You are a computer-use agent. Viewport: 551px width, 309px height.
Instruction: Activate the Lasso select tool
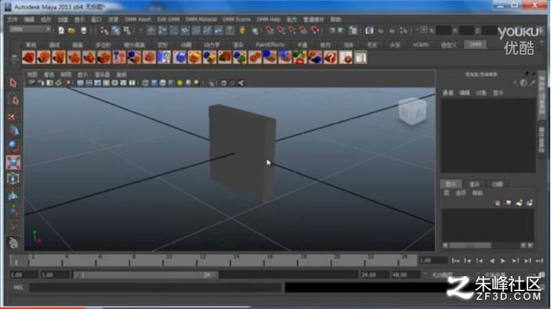coord(13,100)
